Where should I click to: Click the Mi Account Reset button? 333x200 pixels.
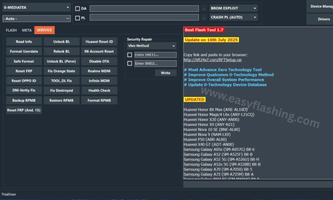99,52
